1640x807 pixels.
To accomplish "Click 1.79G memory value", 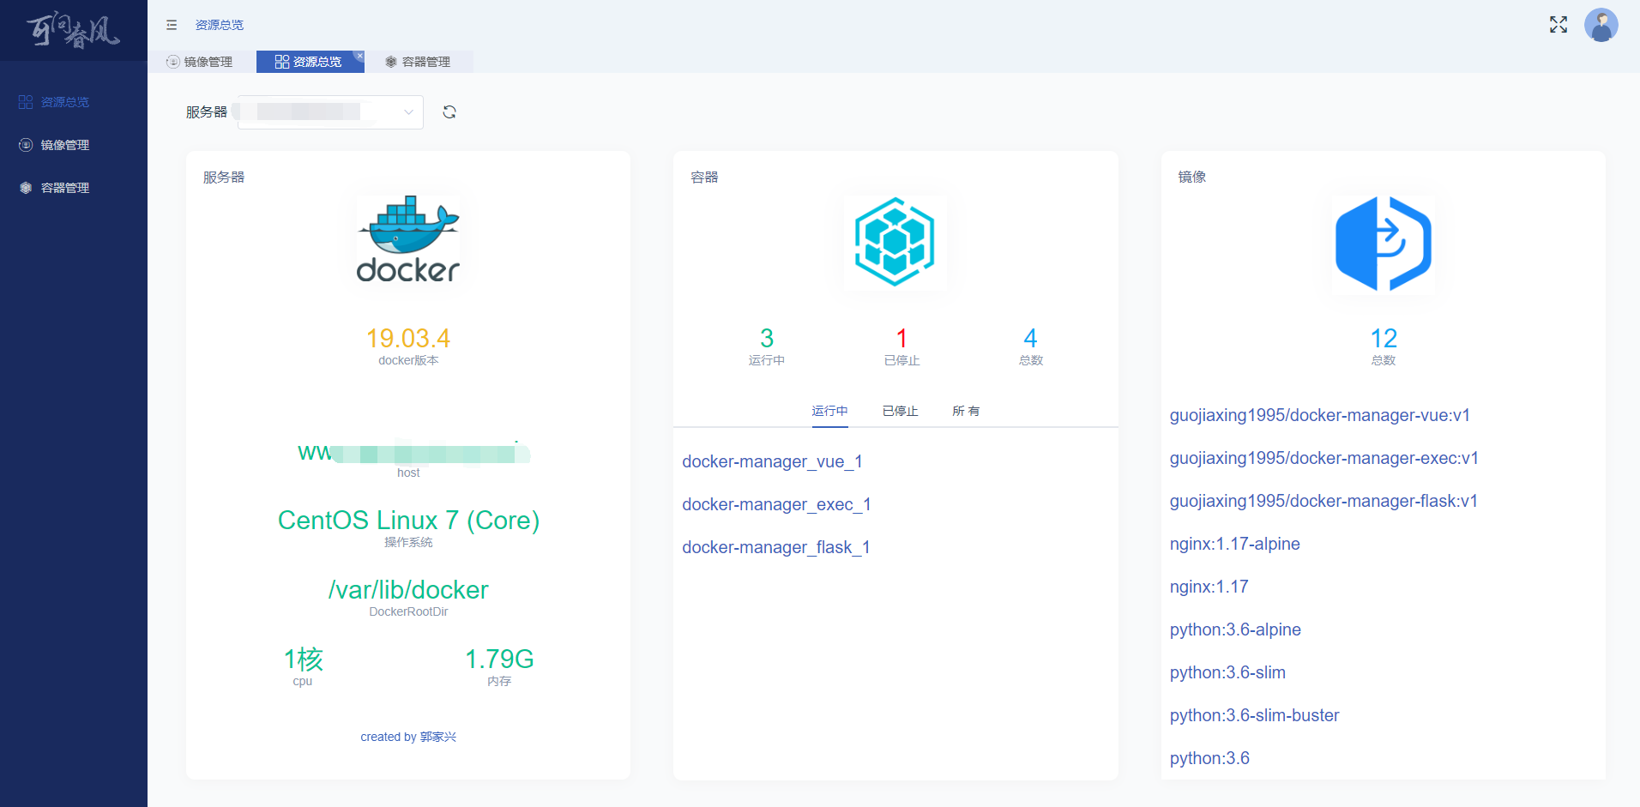I will (x=499, y=659).
